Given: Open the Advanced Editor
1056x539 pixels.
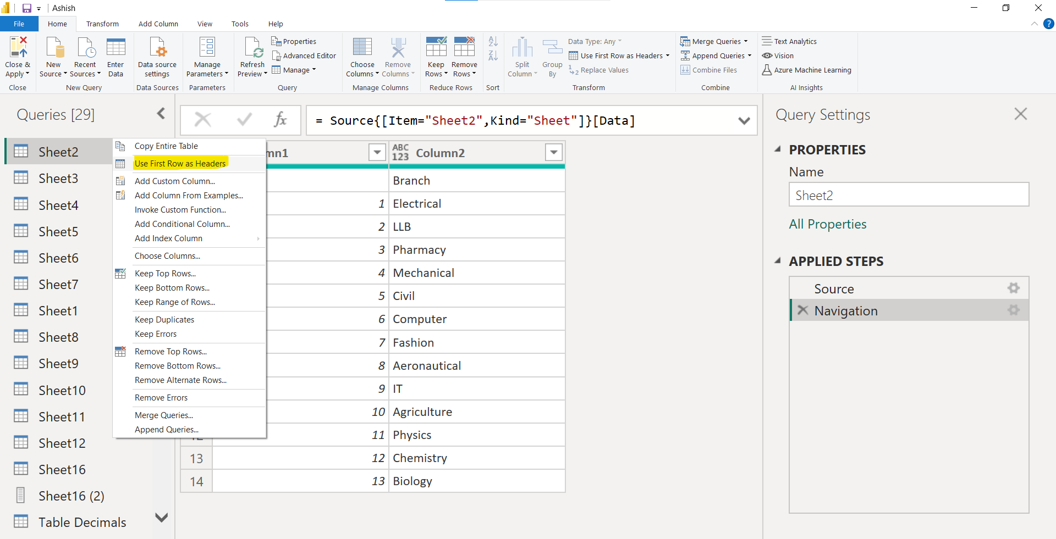Looking at the screenshot, I should point(304,55).
